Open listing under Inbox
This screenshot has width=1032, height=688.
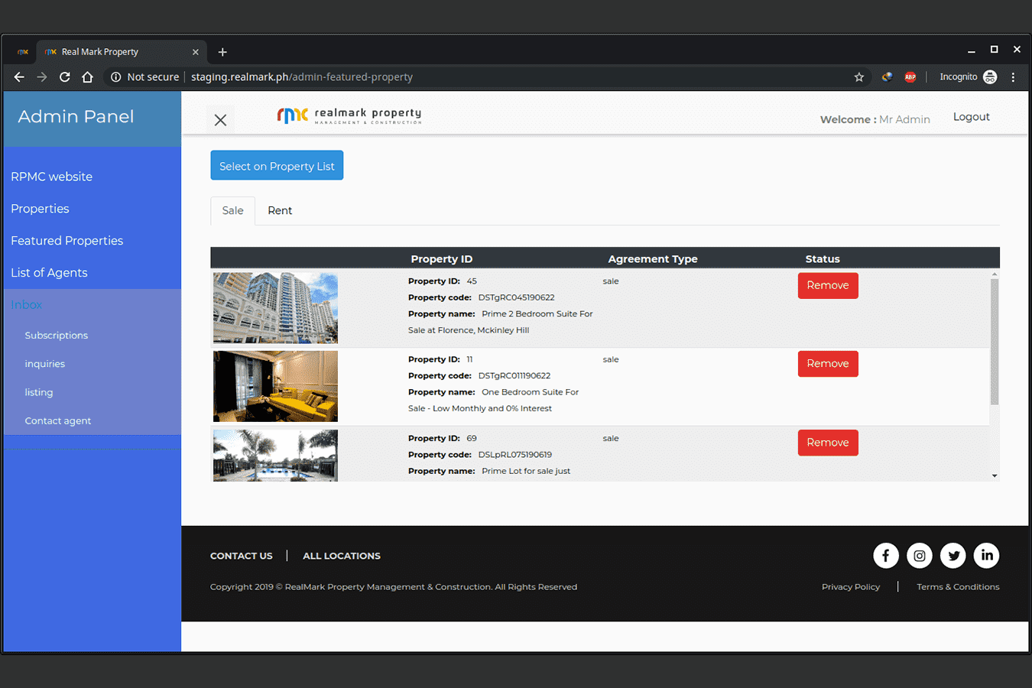pos(39,392)
